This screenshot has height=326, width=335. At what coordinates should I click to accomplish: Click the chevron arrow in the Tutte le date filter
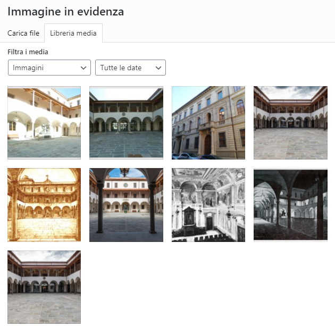click(158, 68)
